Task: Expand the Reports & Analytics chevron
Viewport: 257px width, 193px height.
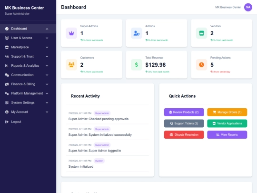Action: [47, 66]
